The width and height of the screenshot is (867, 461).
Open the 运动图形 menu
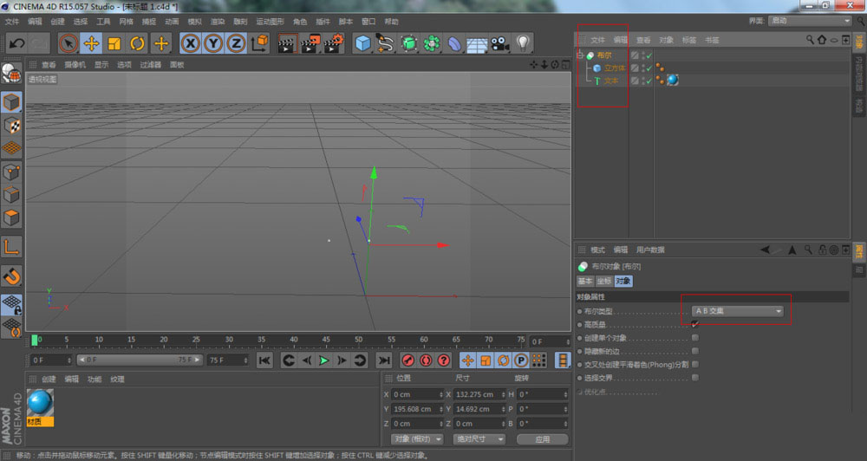270,22
